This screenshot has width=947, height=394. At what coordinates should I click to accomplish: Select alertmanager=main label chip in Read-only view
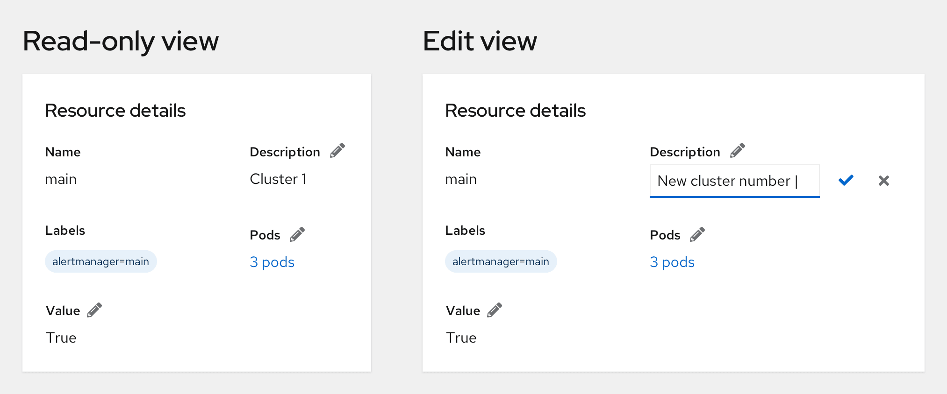[101, 261]
